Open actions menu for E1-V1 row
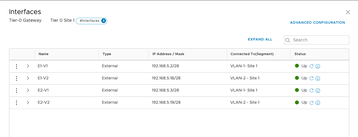The height and width of the screenshot is (137, 358). click(17, 66)
